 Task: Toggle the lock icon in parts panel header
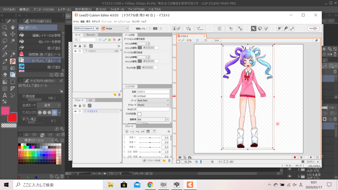(80, 46)
